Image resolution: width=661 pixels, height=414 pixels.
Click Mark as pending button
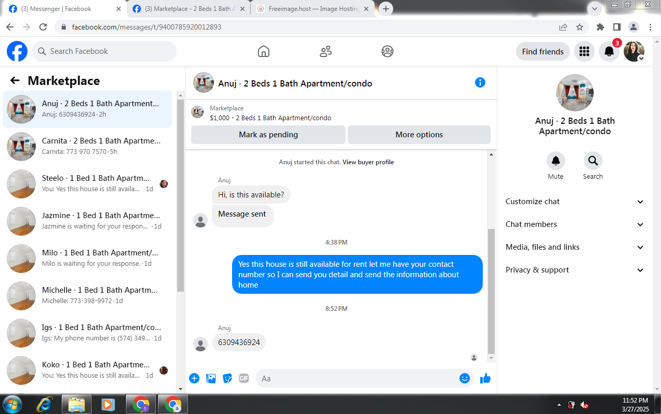click(268, 135)
